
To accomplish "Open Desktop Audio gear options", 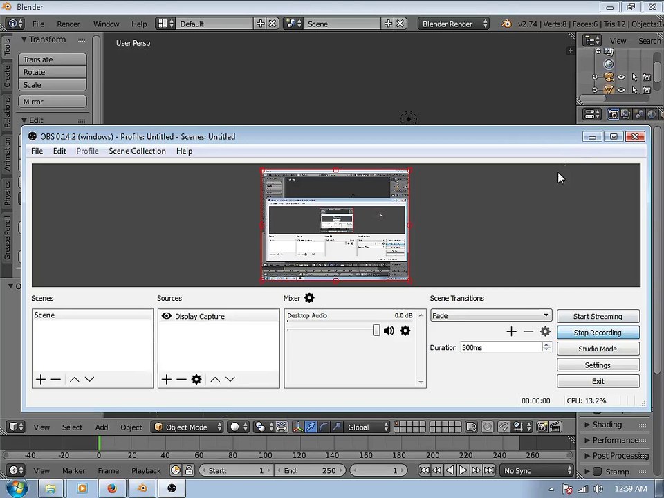I will point(405,331).
